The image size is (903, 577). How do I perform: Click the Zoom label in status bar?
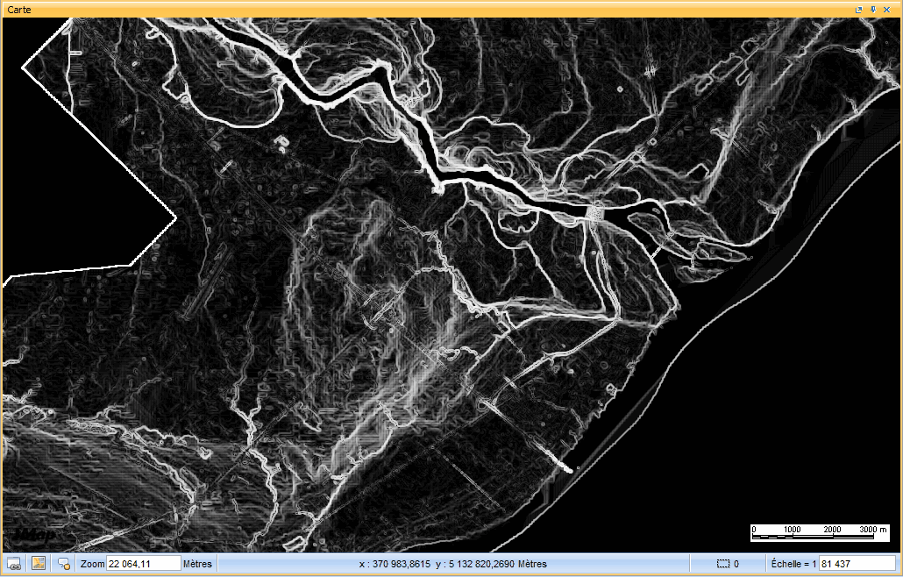[x=92, y=564]
